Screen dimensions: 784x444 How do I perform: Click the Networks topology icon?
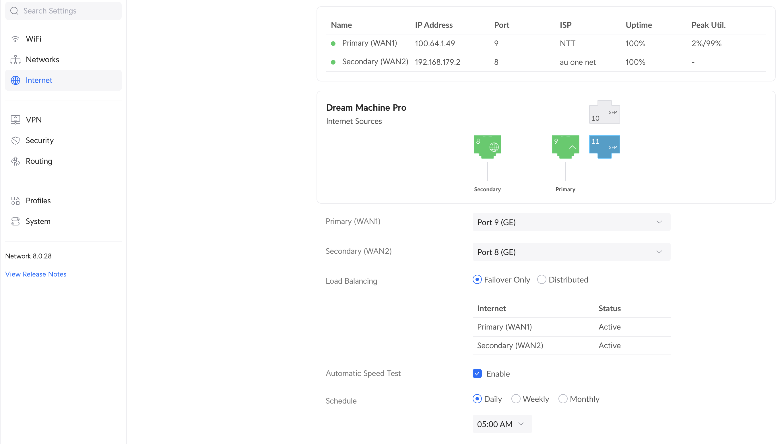coord(15,60)
